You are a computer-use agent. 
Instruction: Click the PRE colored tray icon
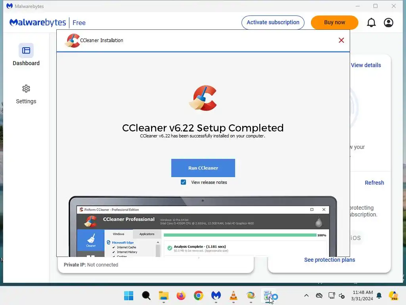pyautogui.click(x=393, y=295)
